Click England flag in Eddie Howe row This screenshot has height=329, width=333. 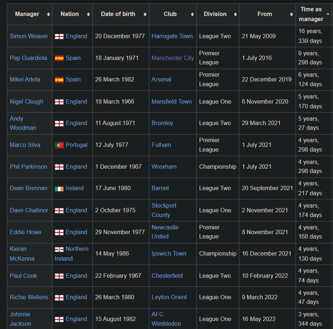(x=59, y=232)
